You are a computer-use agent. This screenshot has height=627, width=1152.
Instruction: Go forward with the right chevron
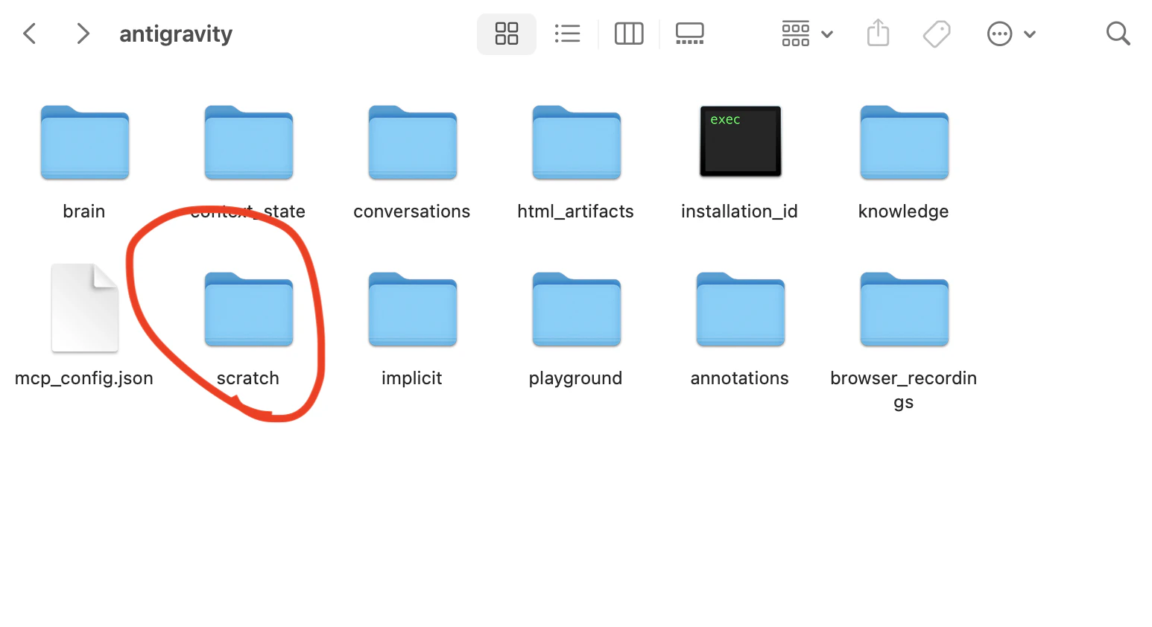click(x=83, y=34)
